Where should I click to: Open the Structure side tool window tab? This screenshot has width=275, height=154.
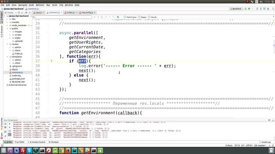tap(2, 31)
